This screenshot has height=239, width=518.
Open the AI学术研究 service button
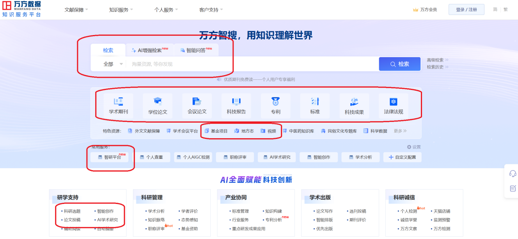(277, 157)
